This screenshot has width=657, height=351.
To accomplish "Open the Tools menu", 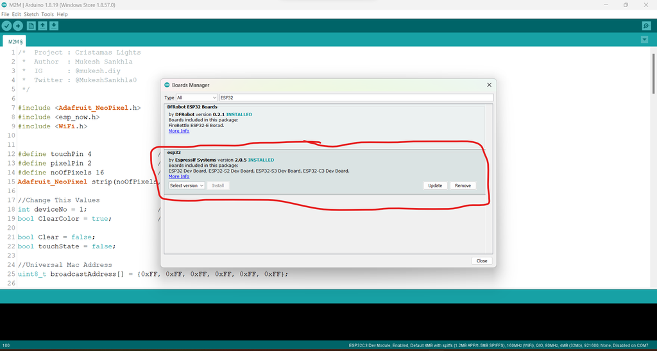I will (47, 14).
